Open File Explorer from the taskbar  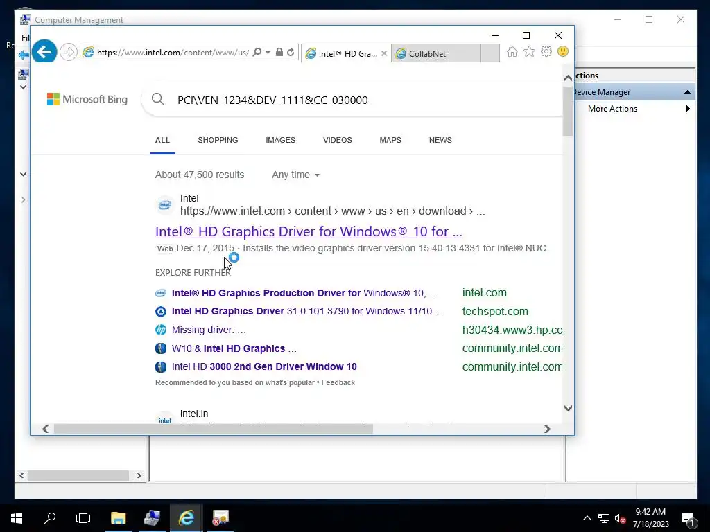click(x=119, y=518)
